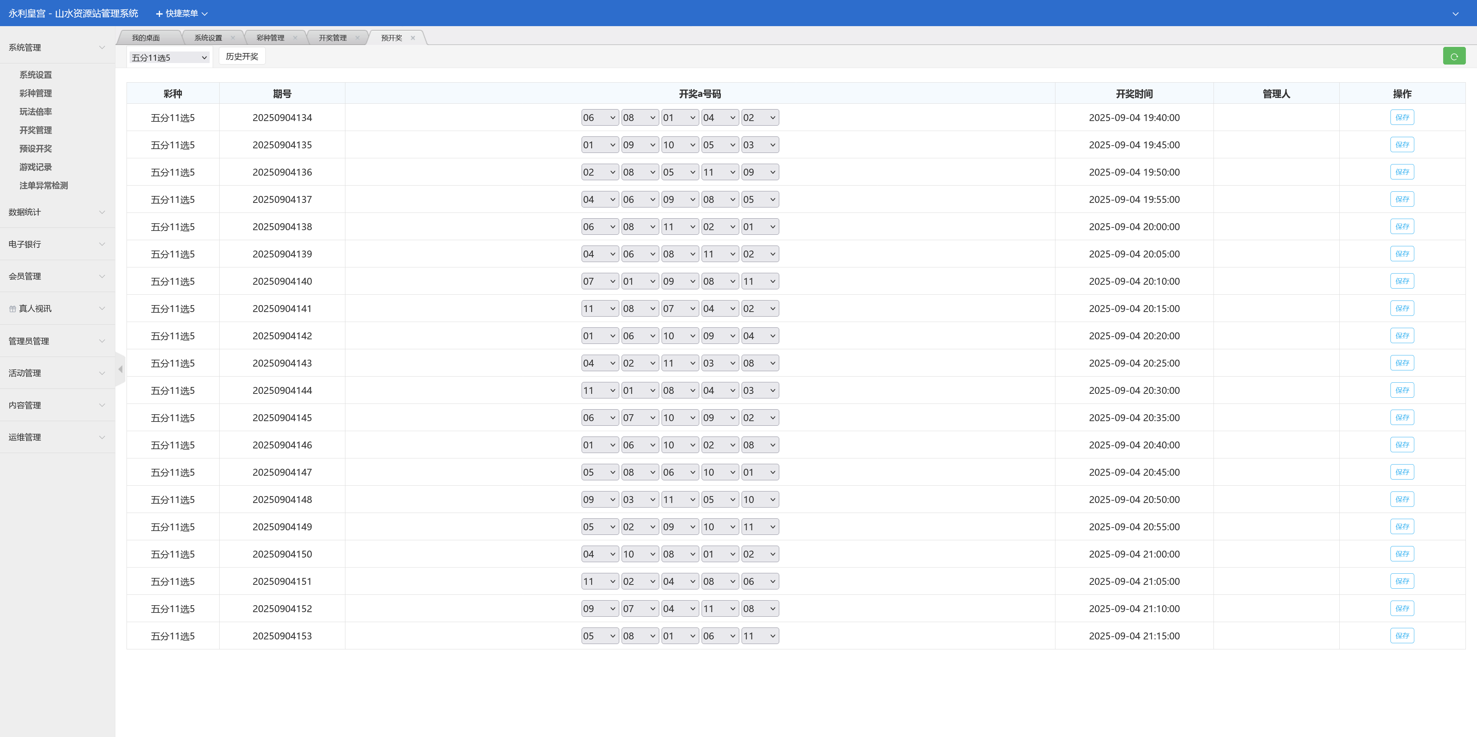Open third number dropdown for period 20250904145

679,417
